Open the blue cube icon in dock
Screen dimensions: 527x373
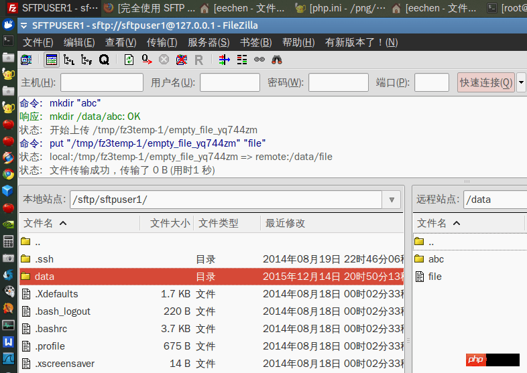click(7, 191)
